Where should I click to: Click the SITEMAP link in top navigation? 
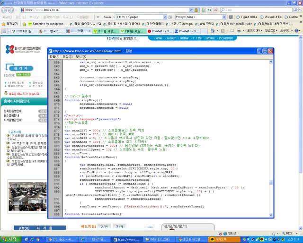pyautogui.click(x=183, y=38)
